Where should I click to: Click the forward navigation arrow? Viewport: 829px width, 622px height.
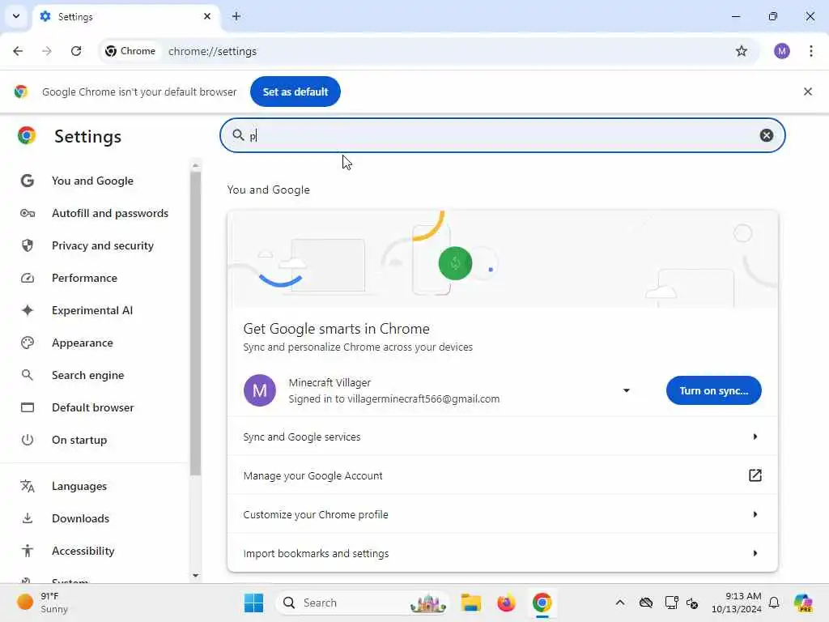47,51
